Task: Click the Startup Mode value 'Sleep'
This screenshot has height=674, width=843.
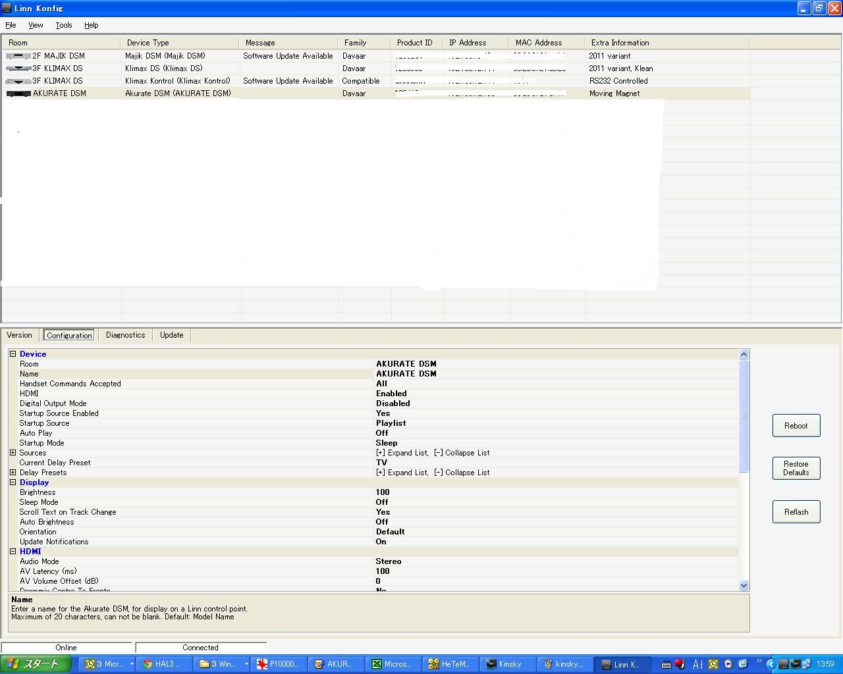Action: [x=387, y=443]
